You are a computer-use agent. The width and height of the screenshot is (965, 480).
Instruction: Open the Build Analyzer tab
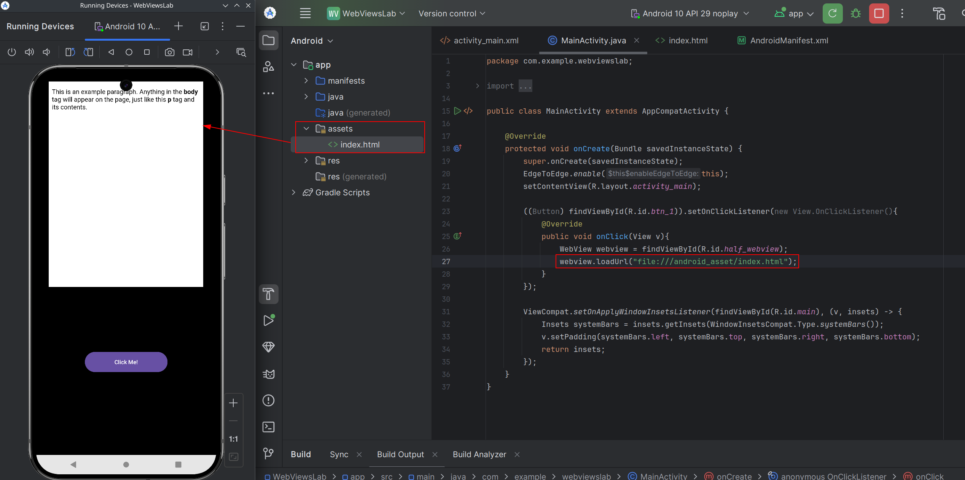(479, 454)
